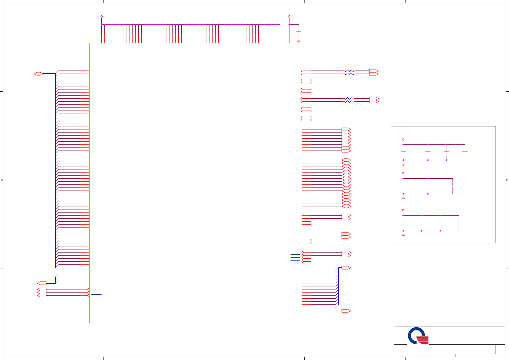Click the thick blue bus at lower right
Image resolution: width=509 pixels, height=360 pixels.
(339, 286)
